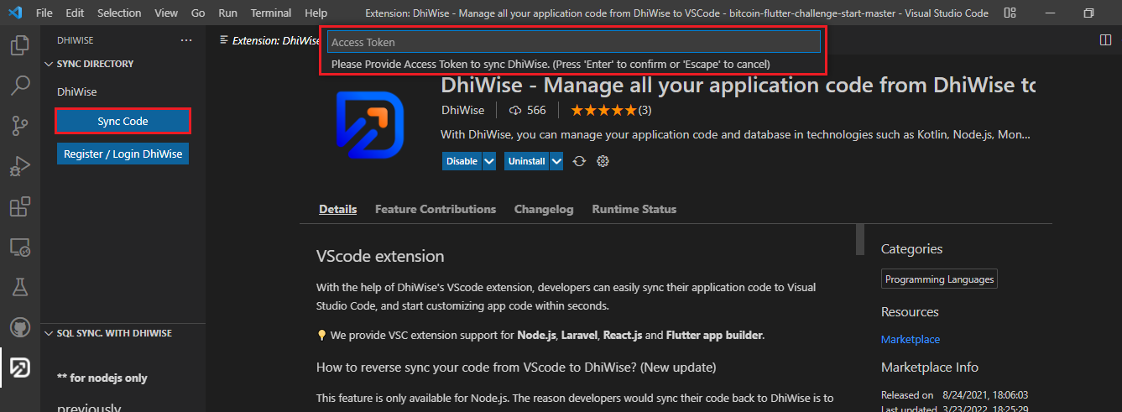Image resolution: width=1122 pixels, height=412 pixels.
Task: Open the Help menu
Action: click(x=316, y=13)
